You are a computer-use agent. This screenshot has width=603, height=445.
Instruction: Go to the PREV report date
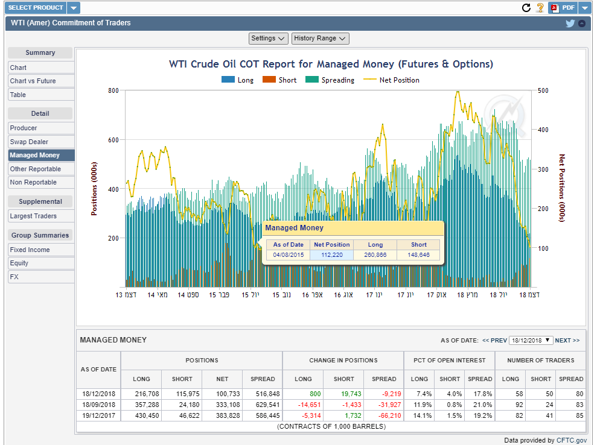click(x=494, y=341)
